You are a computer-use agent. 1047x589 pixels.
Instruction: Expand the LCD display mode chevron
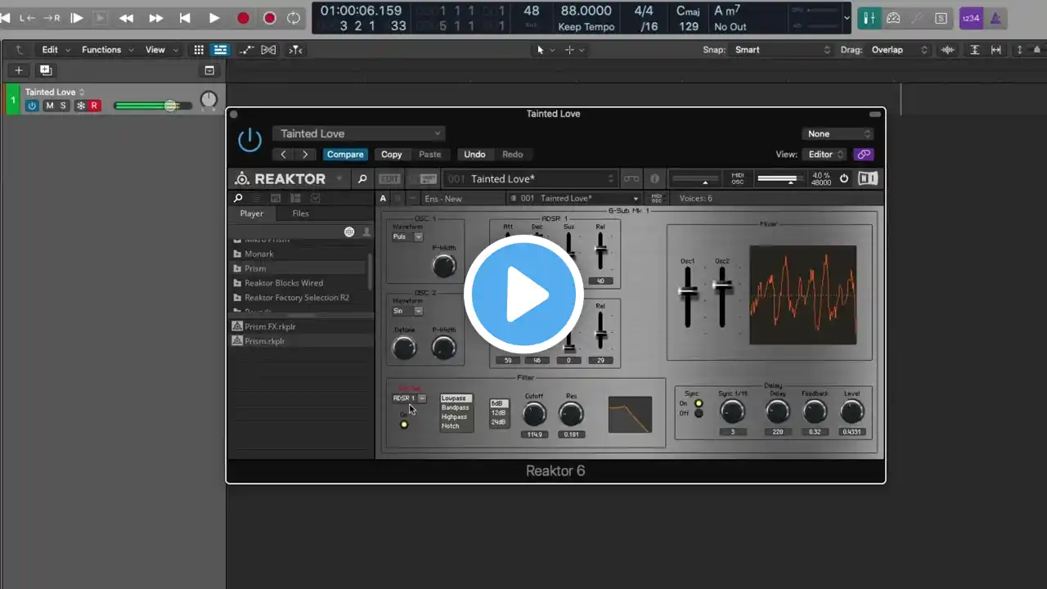847,18
